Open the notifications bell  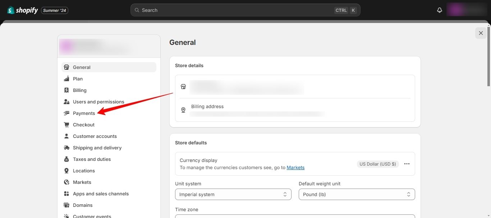pyautogui.click(x=439, y=10)
